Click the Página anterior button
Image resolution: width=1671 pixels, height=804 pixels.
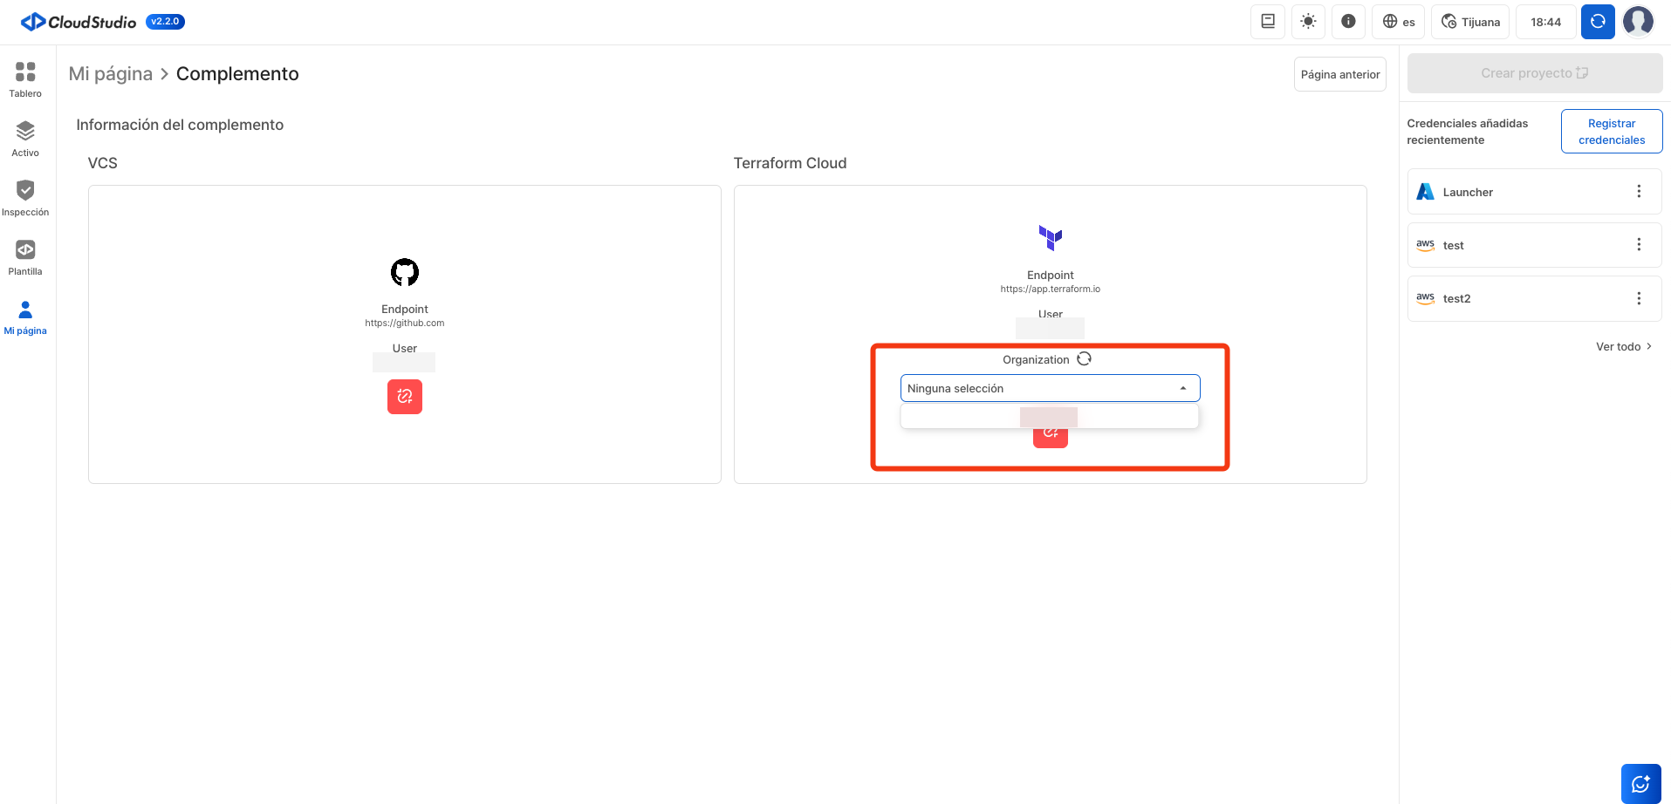pyautogui.click(x=1339, y=74)
